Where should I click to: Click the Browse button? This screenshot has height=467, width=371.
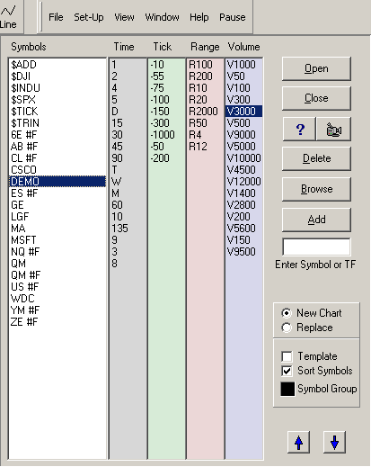pyautogui.click(x=316, y=189)
